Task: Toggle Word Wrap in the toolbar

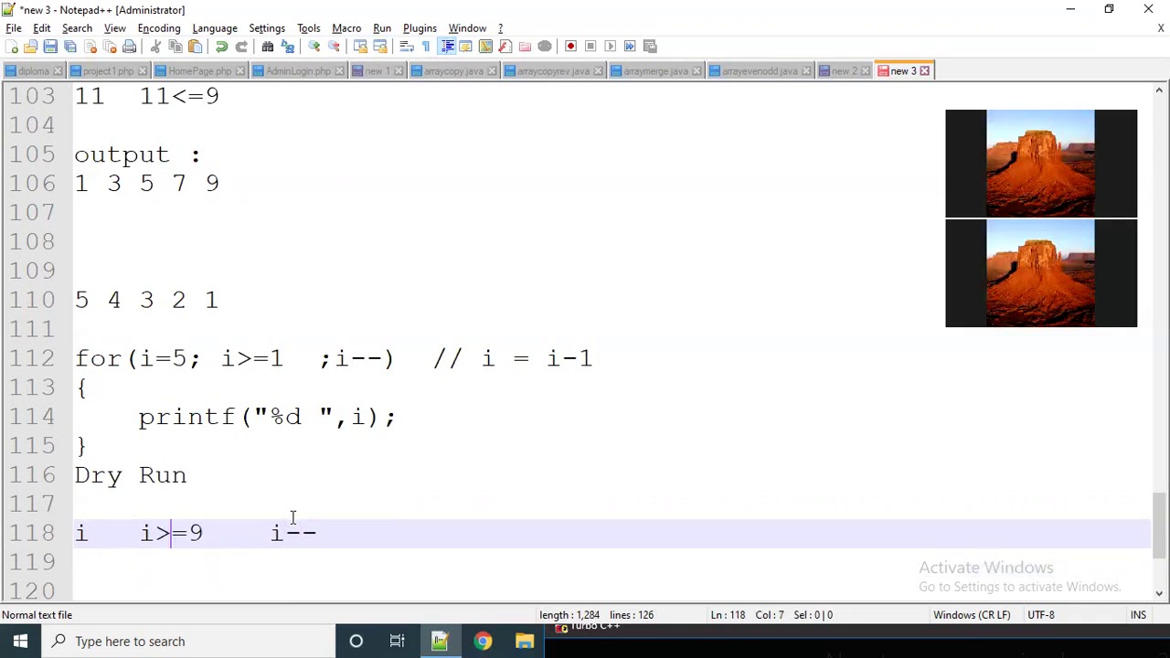Action: pyautogui.click(x=407, y=46)
